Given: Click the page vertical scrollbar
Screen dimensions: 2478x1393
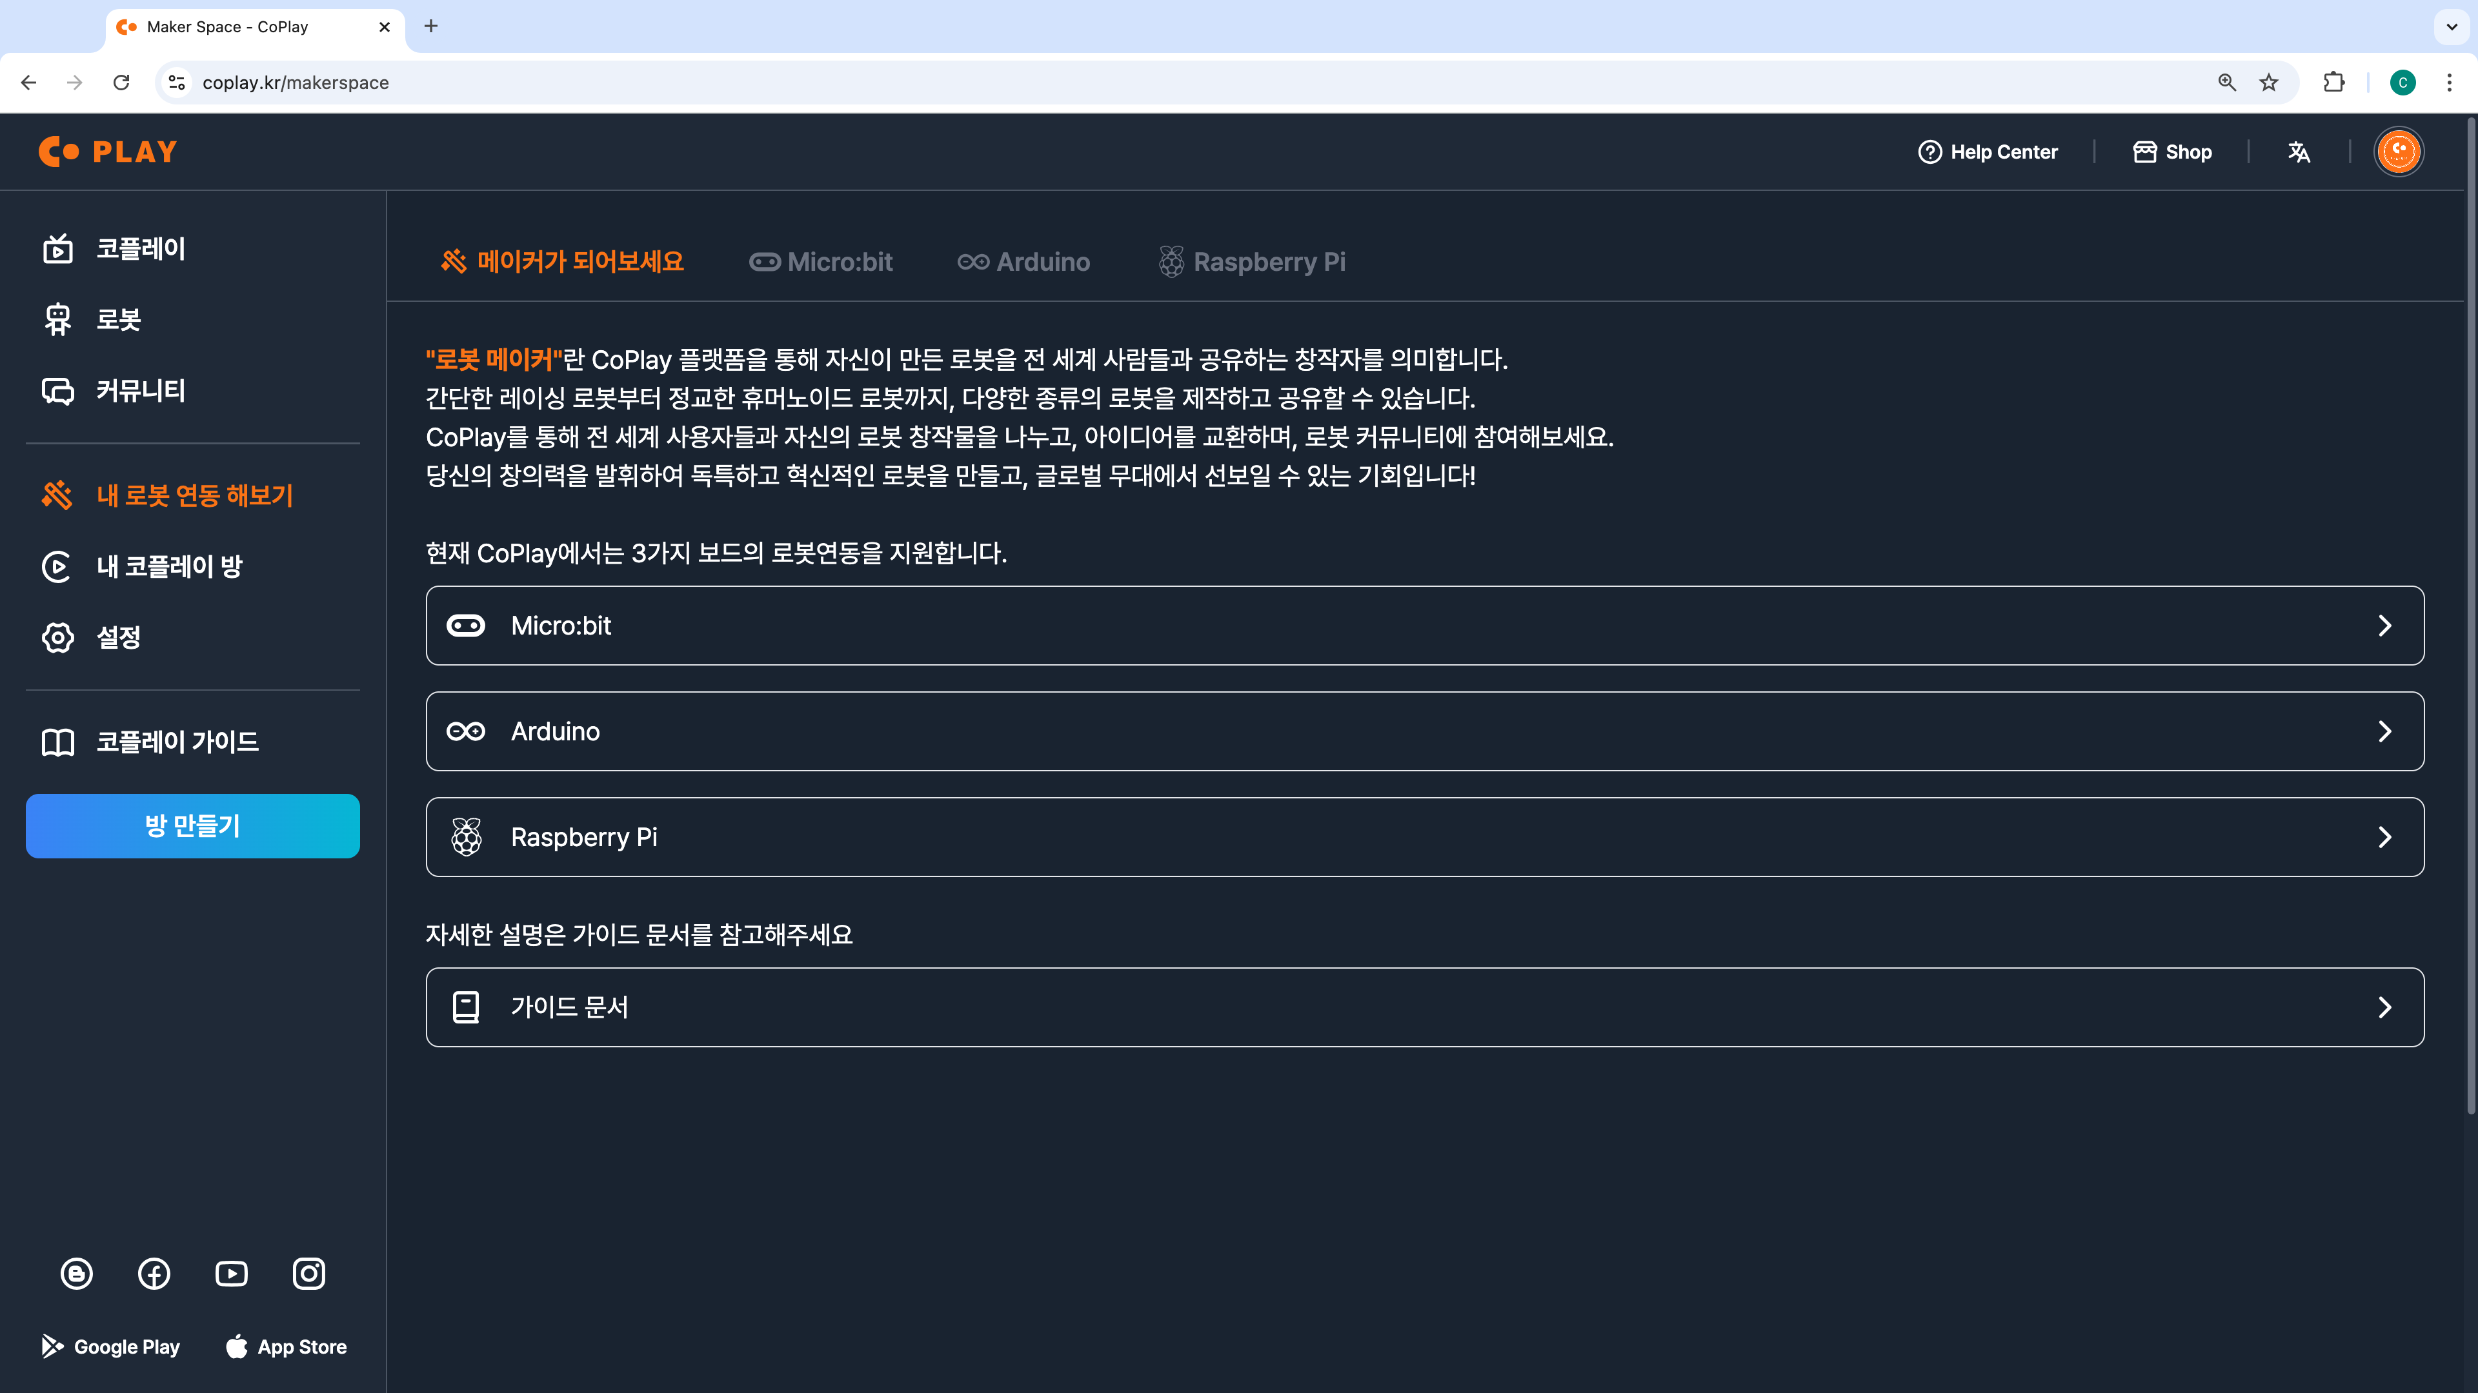Looking at the screenshot, I should click(2470, 615).
